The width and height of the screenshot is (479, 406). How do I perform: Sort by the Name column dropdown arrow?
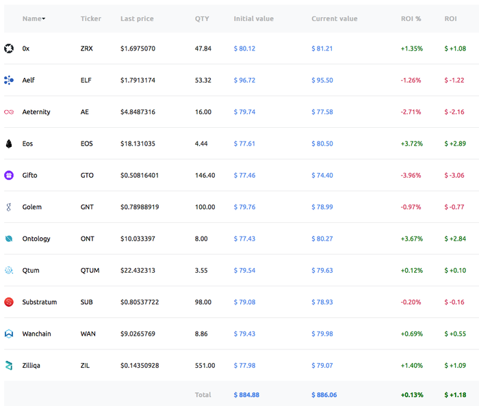click(44, 18)
